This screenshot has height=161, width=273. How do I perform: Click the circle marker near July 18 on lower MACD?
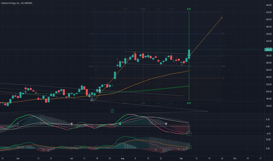(x=97, y=148)
